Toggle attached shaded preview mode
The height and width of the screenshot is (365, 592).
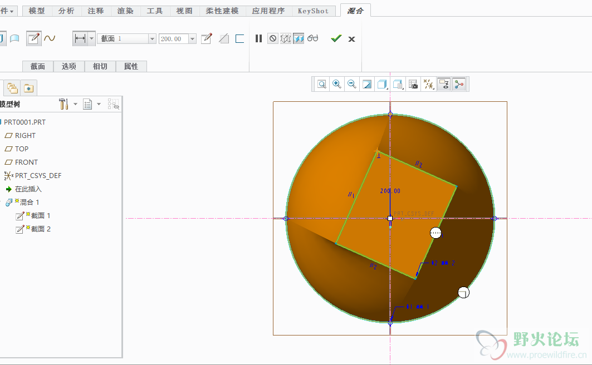tap(299, 38)
